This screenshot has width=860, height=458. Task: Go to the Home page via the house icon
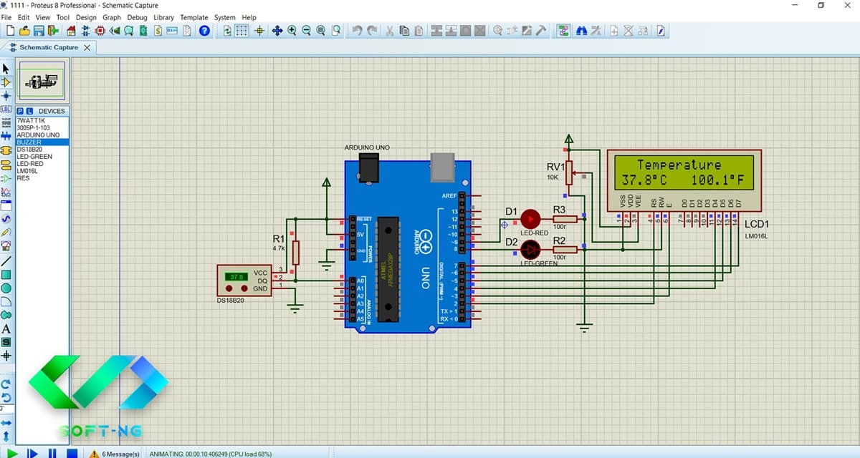71,31
